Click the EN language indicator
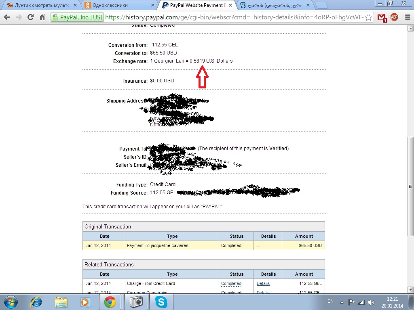The height and width of the screenshot is (310, 414). click(x=330, y=301)
